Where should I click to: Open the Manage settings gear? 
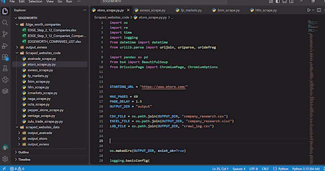5,159
